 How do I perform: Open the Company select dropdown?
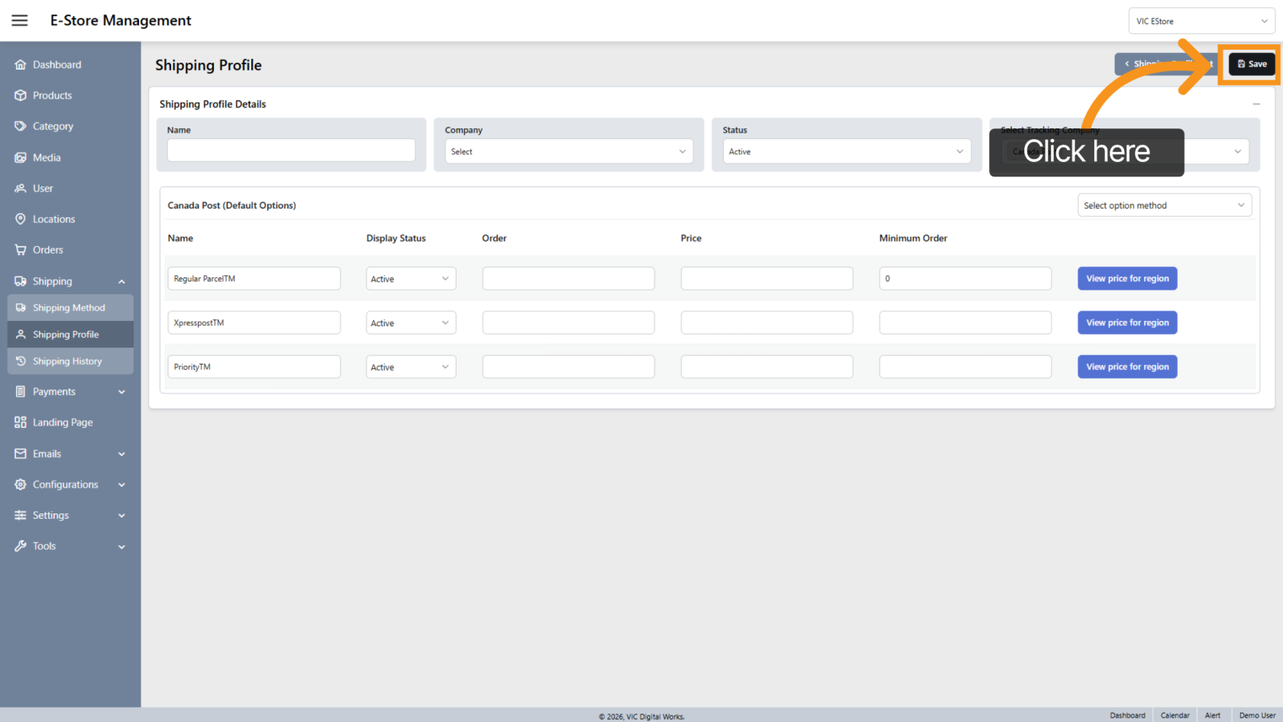tap(568, 151)
